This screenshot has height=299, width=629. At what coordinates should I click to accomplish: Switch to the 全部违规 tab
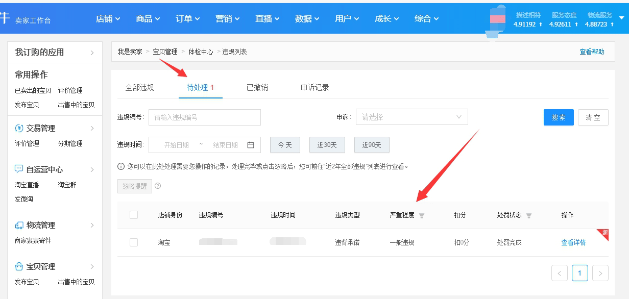[139, 87]
